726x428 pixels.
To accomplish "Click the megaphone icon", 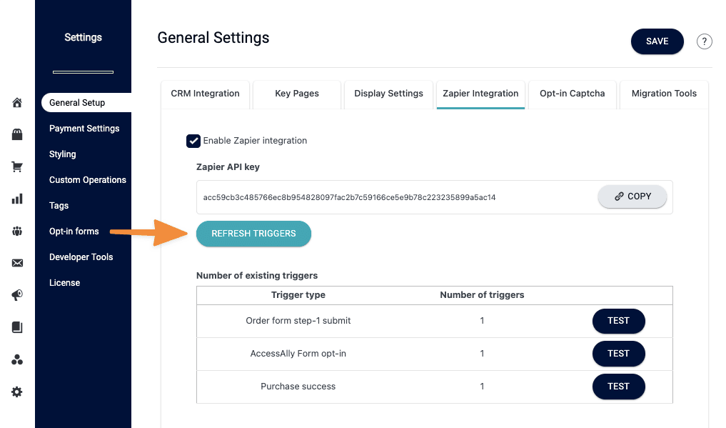I will pos(17,295).
